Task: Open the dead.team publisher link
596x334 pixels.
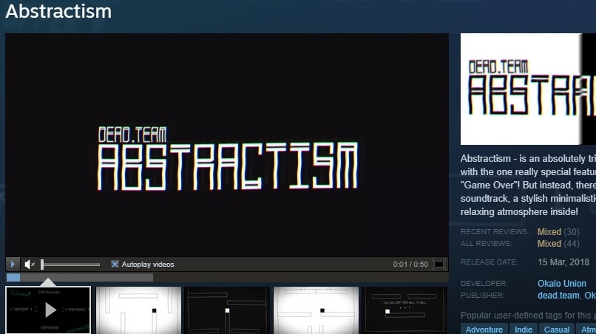Action: pos(558,296)
